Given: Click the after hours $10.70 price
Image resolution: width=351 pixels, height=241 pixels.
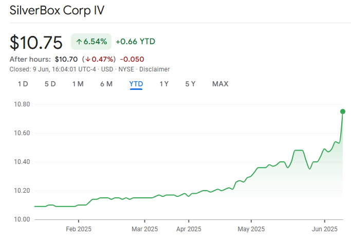Looking at the screenshot, I should pyautogui.click(x=66, y=59).
